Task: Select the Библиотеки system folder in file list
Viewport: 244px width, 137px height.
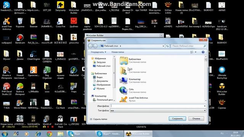Action: tap(133, 61)
